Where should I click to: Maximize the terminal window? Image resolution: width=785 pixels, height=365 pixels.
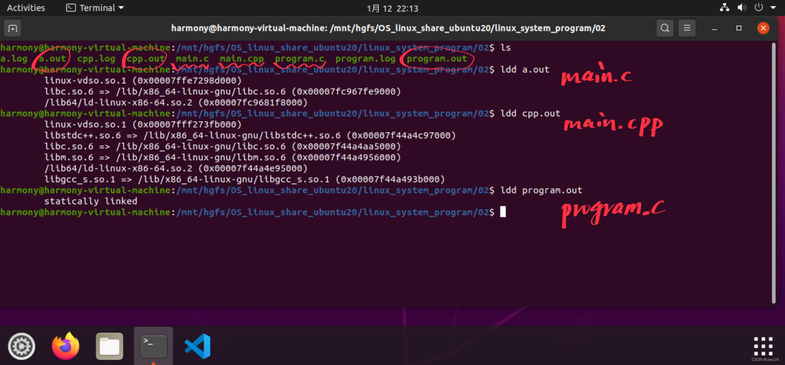click(x=739, y=28)
